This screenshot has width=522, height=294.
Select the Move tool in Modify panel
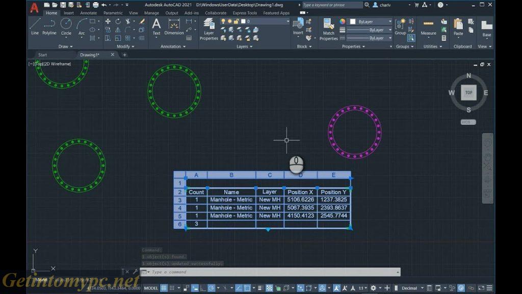click(x=108, y=21)
